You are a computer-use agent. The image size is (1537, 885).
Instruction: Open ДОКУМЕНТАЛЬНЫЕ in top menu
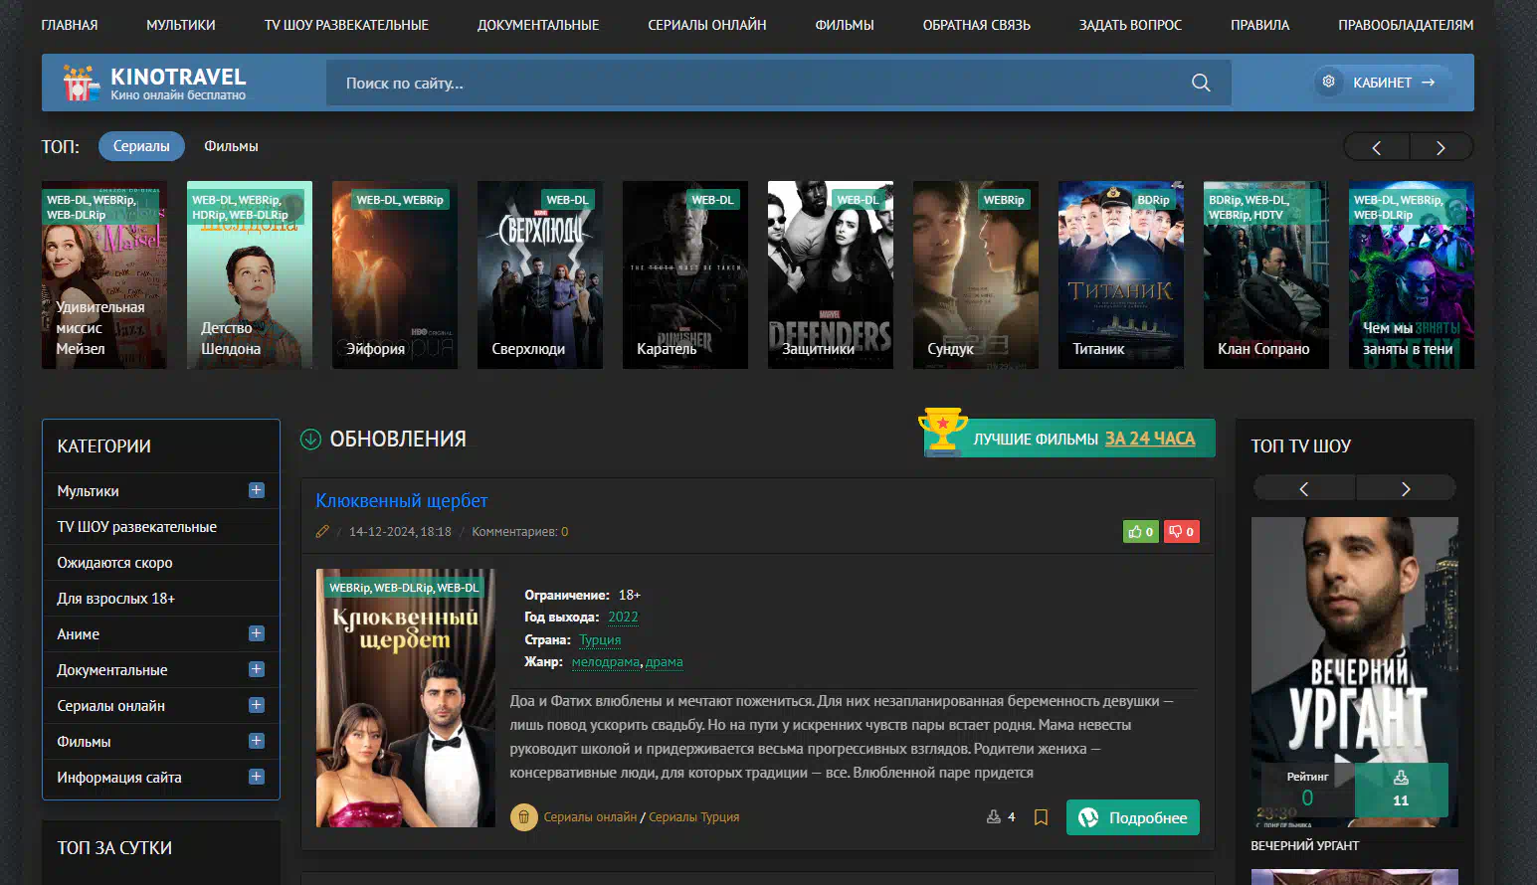pos(537,25)
